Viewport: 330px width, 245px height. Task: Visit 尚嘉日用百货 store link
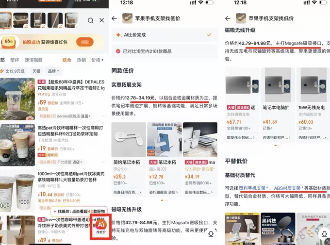pos(127,192)
